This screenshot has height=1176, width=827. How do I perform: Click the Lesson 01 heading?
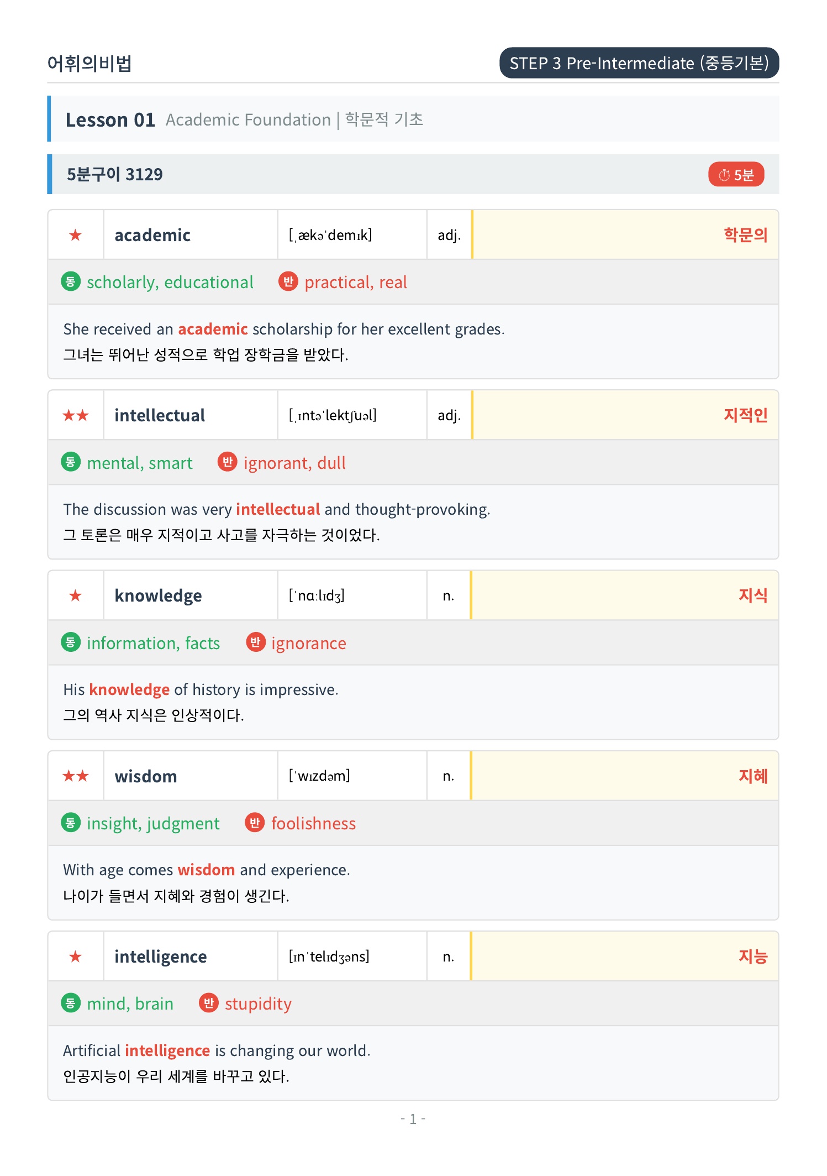click(110, 120)
